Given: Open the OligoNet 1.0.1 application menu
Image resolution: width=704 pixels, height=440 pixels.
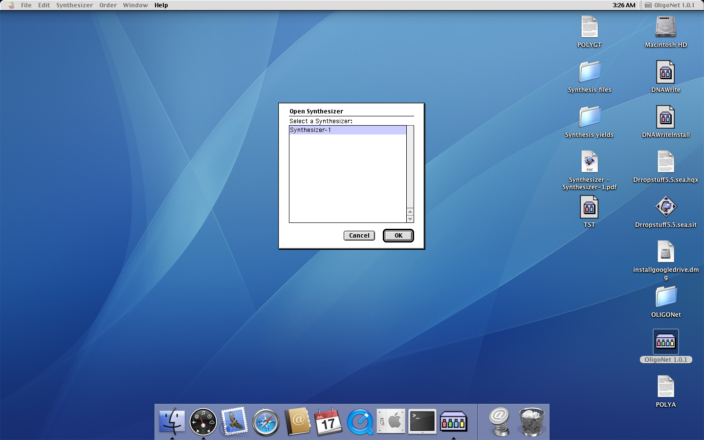Looking at the screenshot, I should (x=669, y=5).
